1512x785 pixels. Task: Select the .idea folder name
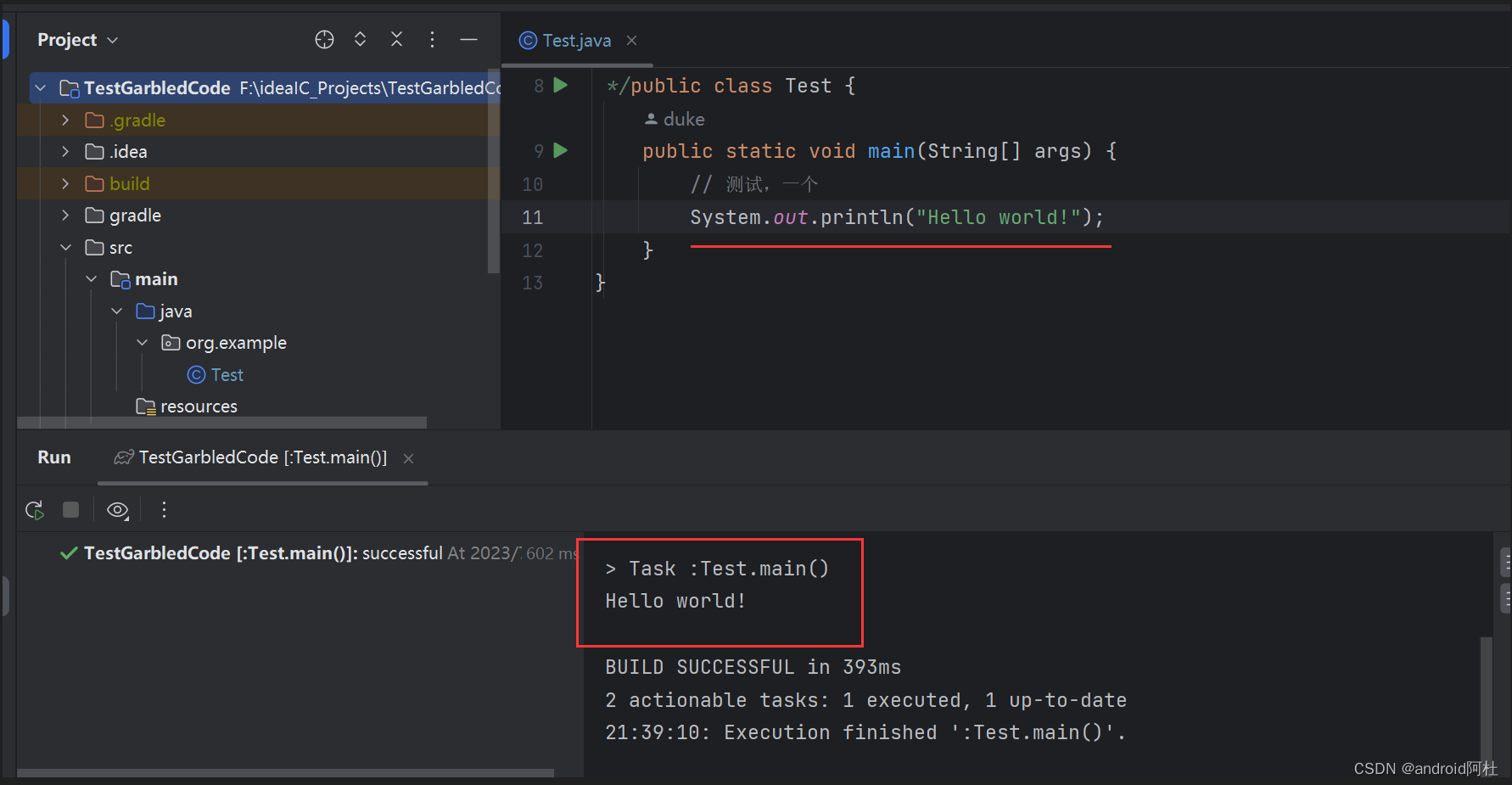coord(128,152)
